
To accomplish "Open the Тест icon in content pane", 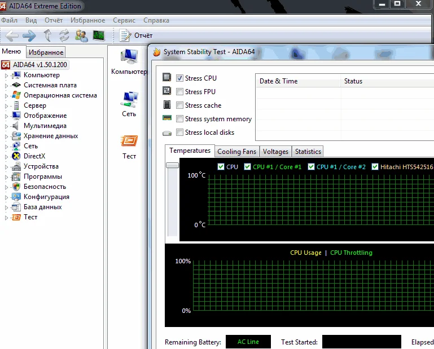I will click(x=129, y=141).
